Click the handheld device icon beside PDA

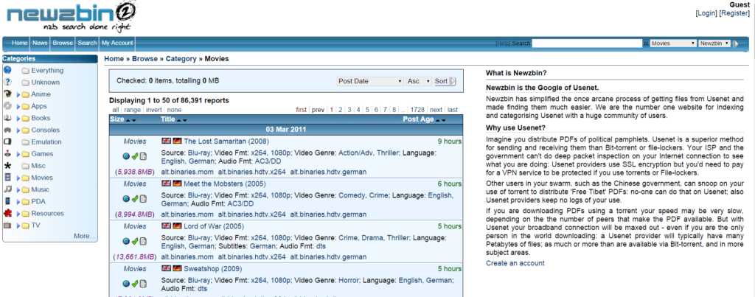[7, 201]
